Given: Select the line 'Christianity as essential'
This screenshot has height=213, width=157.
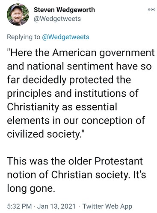Looking at the screenshot, I should pyautogui.click(x=62, y=107).
